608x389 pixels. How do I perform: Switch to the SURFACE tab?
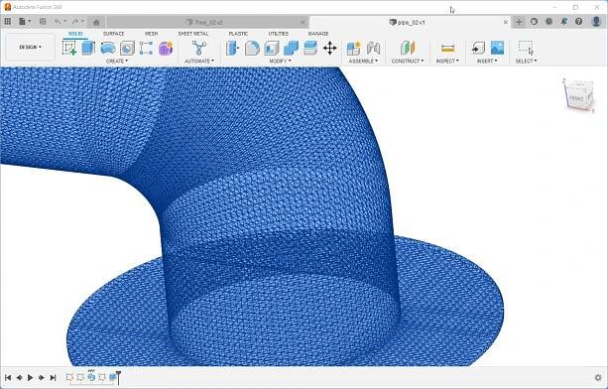coord(113,34)
